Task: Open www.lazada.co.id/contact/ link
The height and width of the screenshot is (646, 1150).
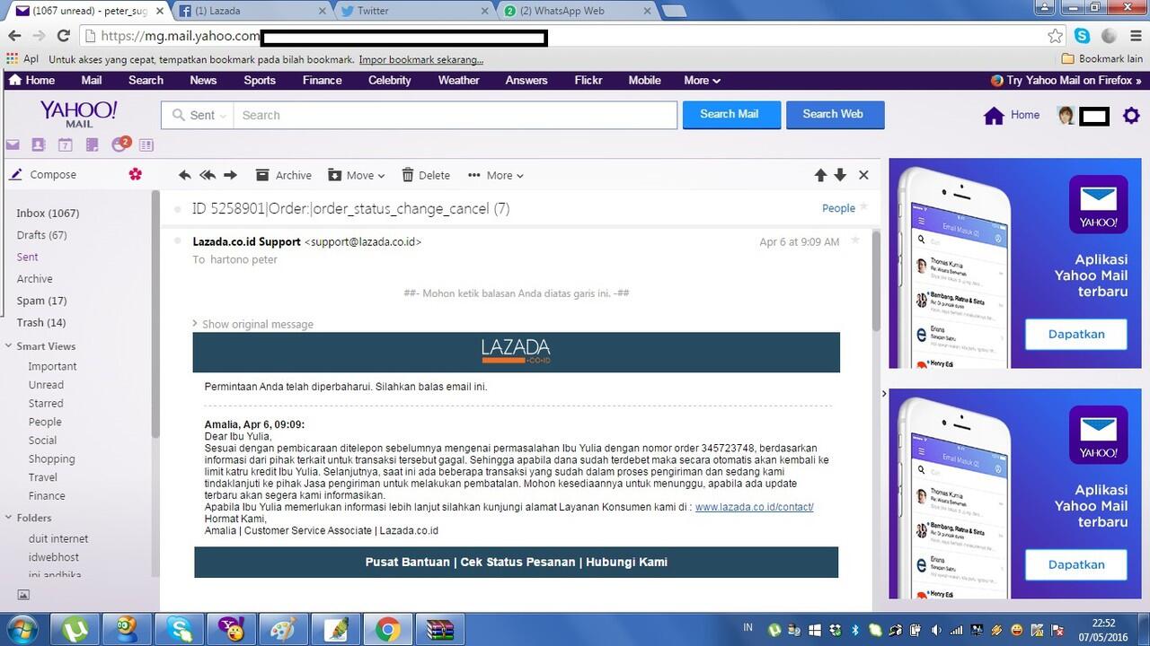Action: pyautogui.click(x=754, y=507)
